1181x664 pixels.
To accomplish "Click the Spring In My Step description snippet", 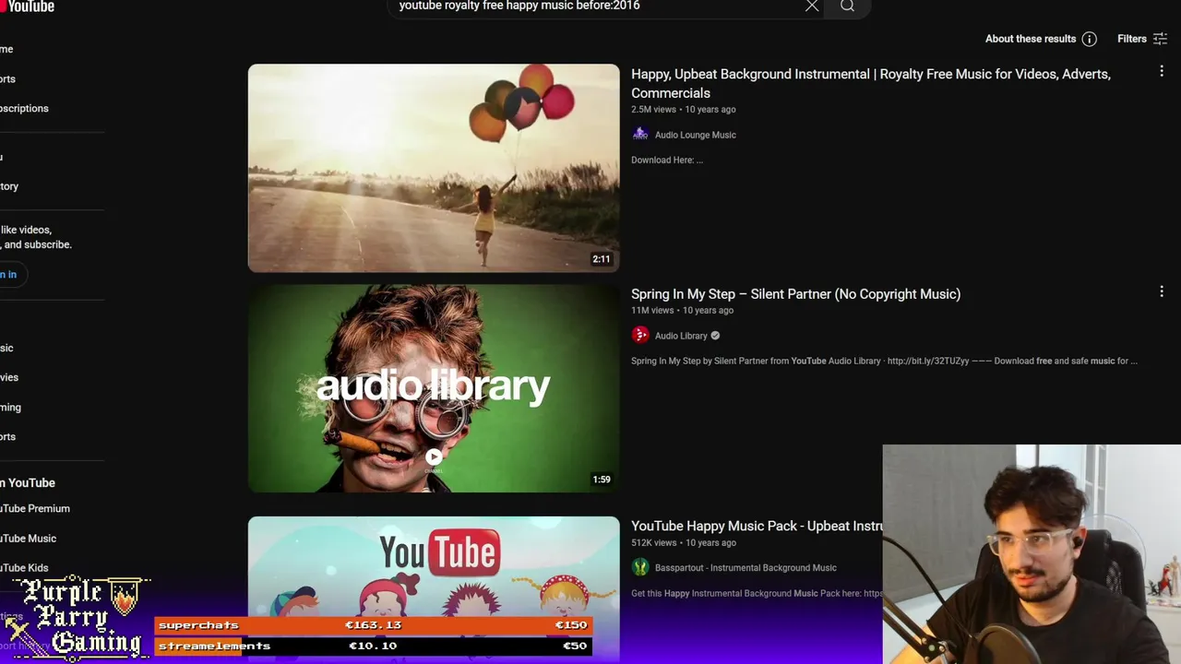I will click(x=884, y=362).
